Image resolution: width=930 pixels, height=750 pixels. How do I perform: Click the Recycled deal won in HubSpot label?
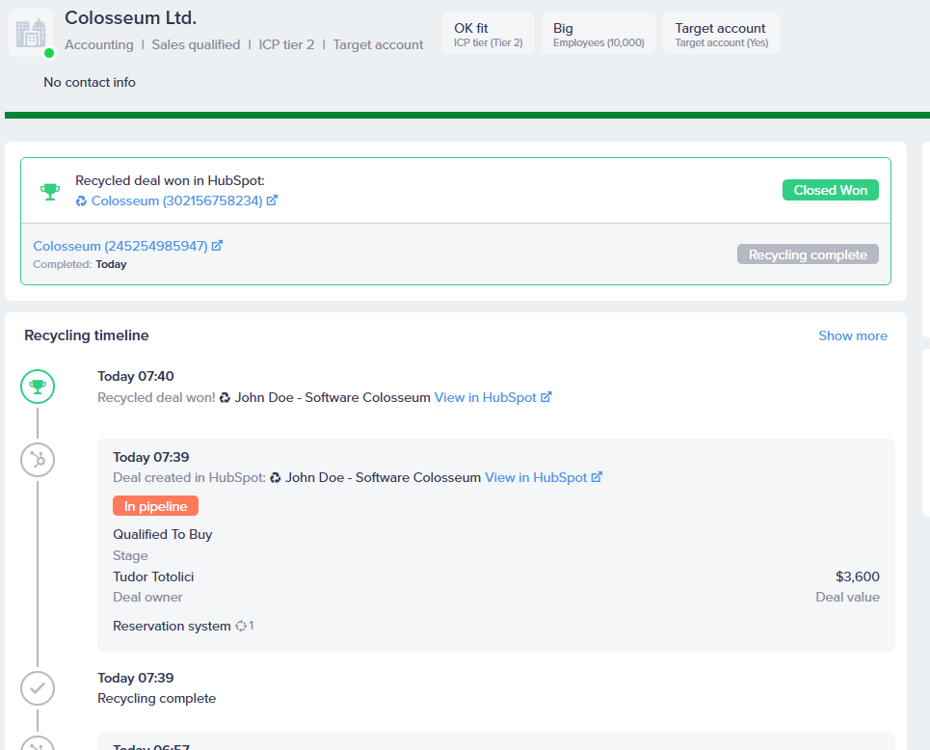point(170,180)
